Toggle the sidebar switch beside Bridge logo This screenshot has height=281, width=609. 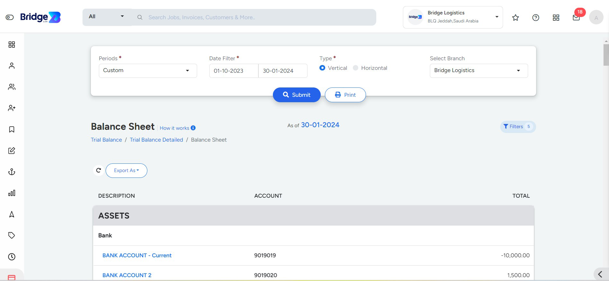coord(10,17)
